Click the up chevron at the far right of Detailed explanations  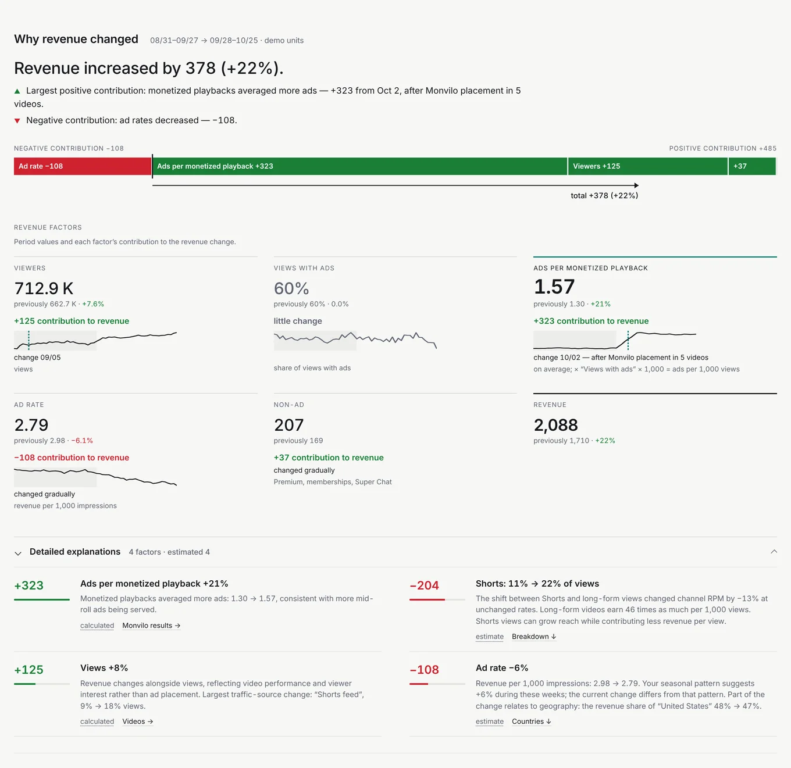(x=774, y=552)
